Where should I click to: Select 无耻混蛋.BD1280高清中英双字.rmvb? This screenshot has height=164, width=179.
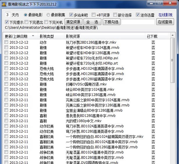click(95, 158)
